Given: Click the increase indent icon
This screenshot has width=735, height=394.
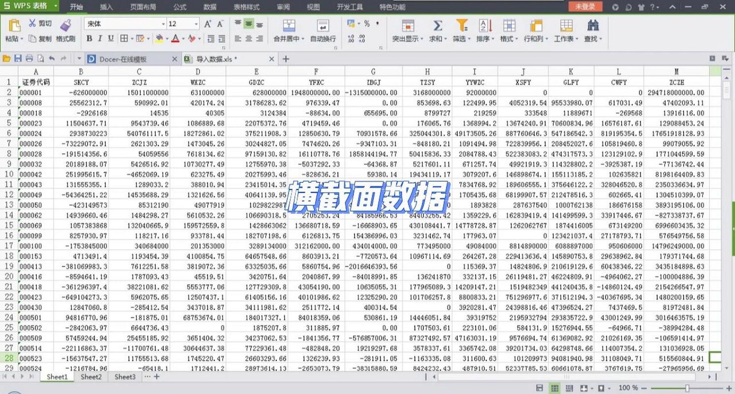Looking at the screenshot, I should tap(221, 38).
